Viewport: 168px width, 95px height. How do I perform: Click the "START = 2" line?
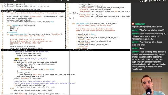14,29
